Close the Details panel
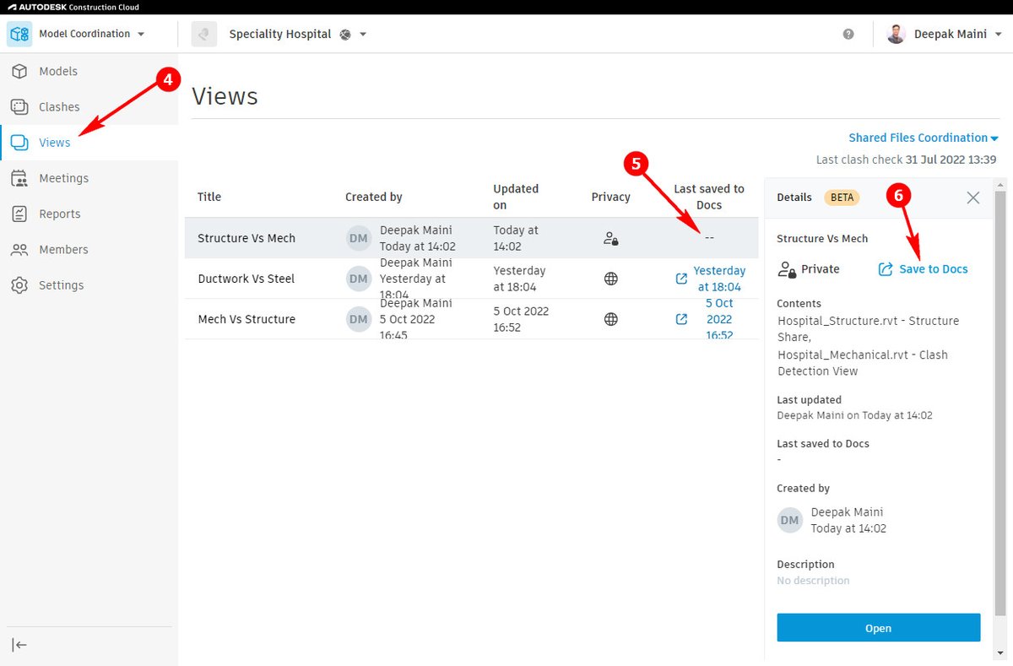Viewport: 1013px width, 666px height. pyautogui.click(x=973, y=198)
